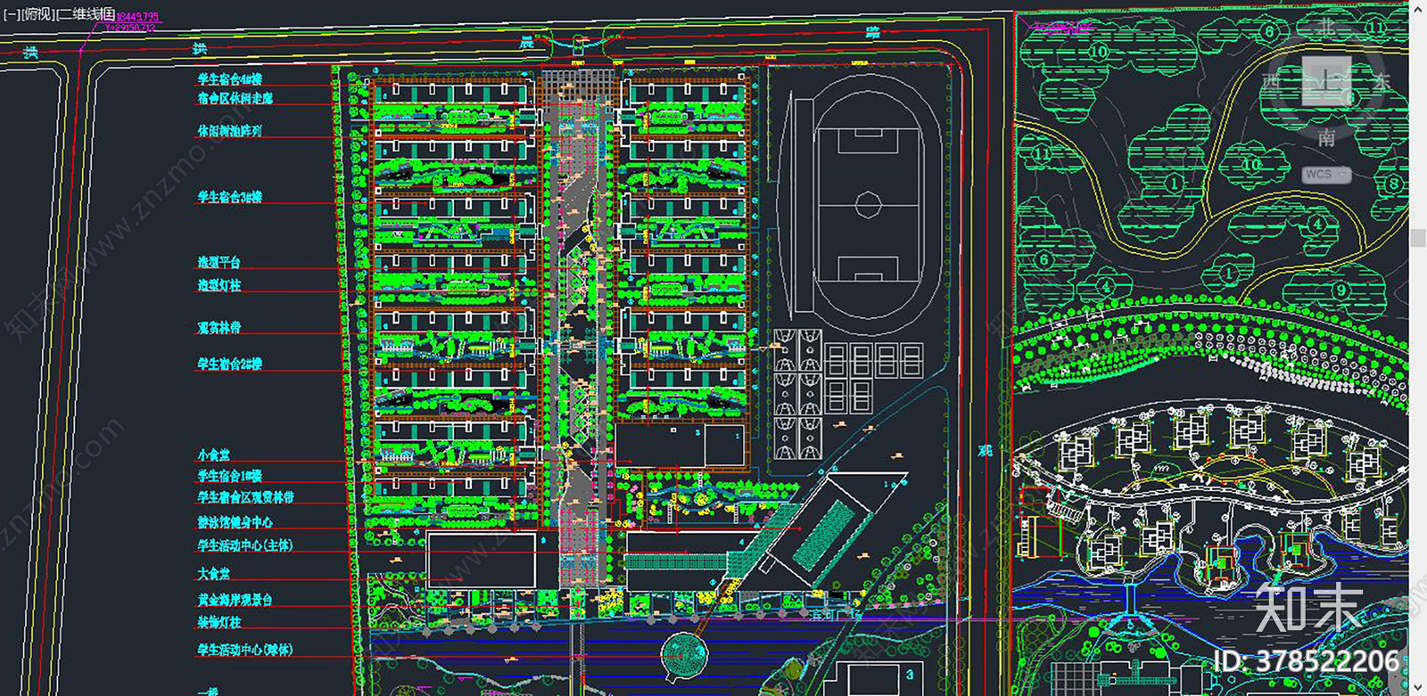Select the 学生宿舍4#楼 annotation label
1427x696 pixels.
(x=230, y=79)
